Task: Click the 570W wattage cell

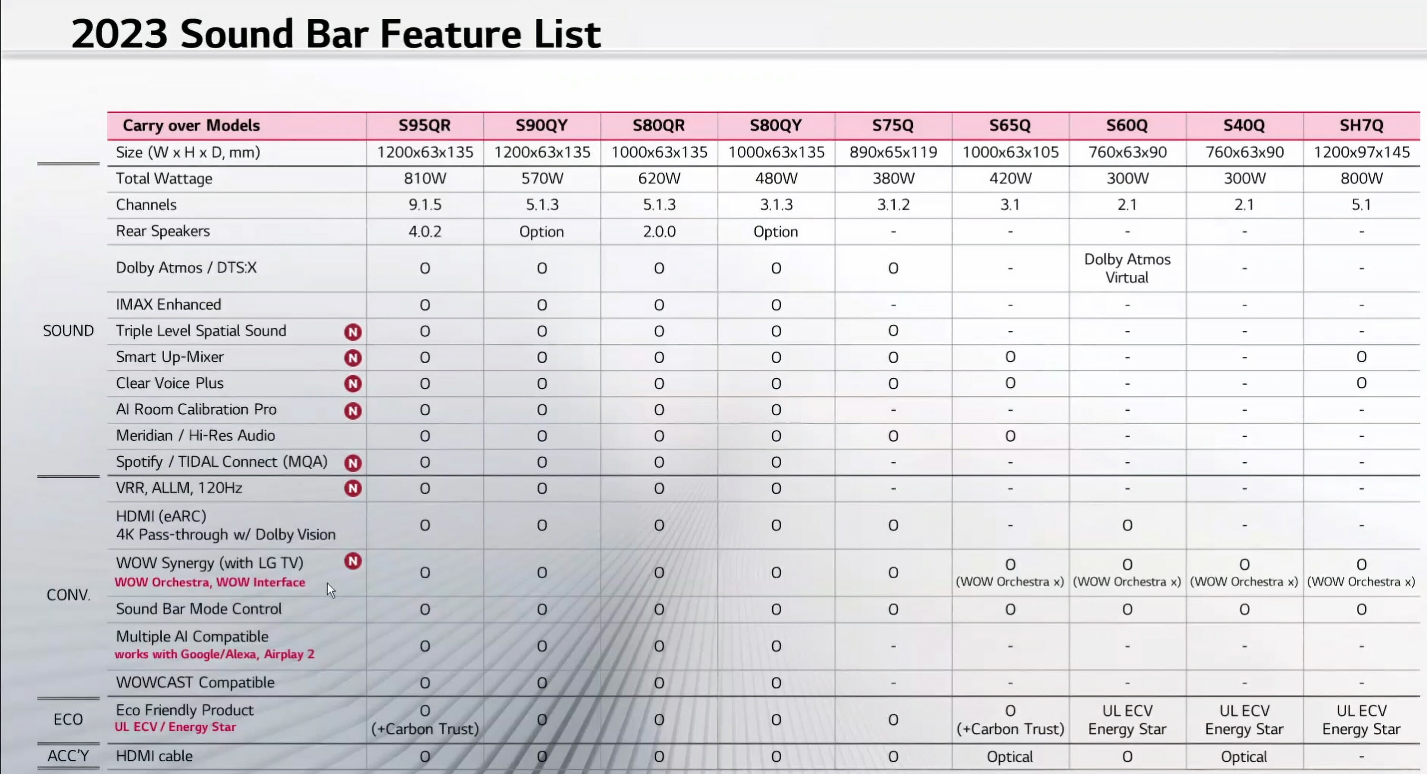Action: point(541,178)
